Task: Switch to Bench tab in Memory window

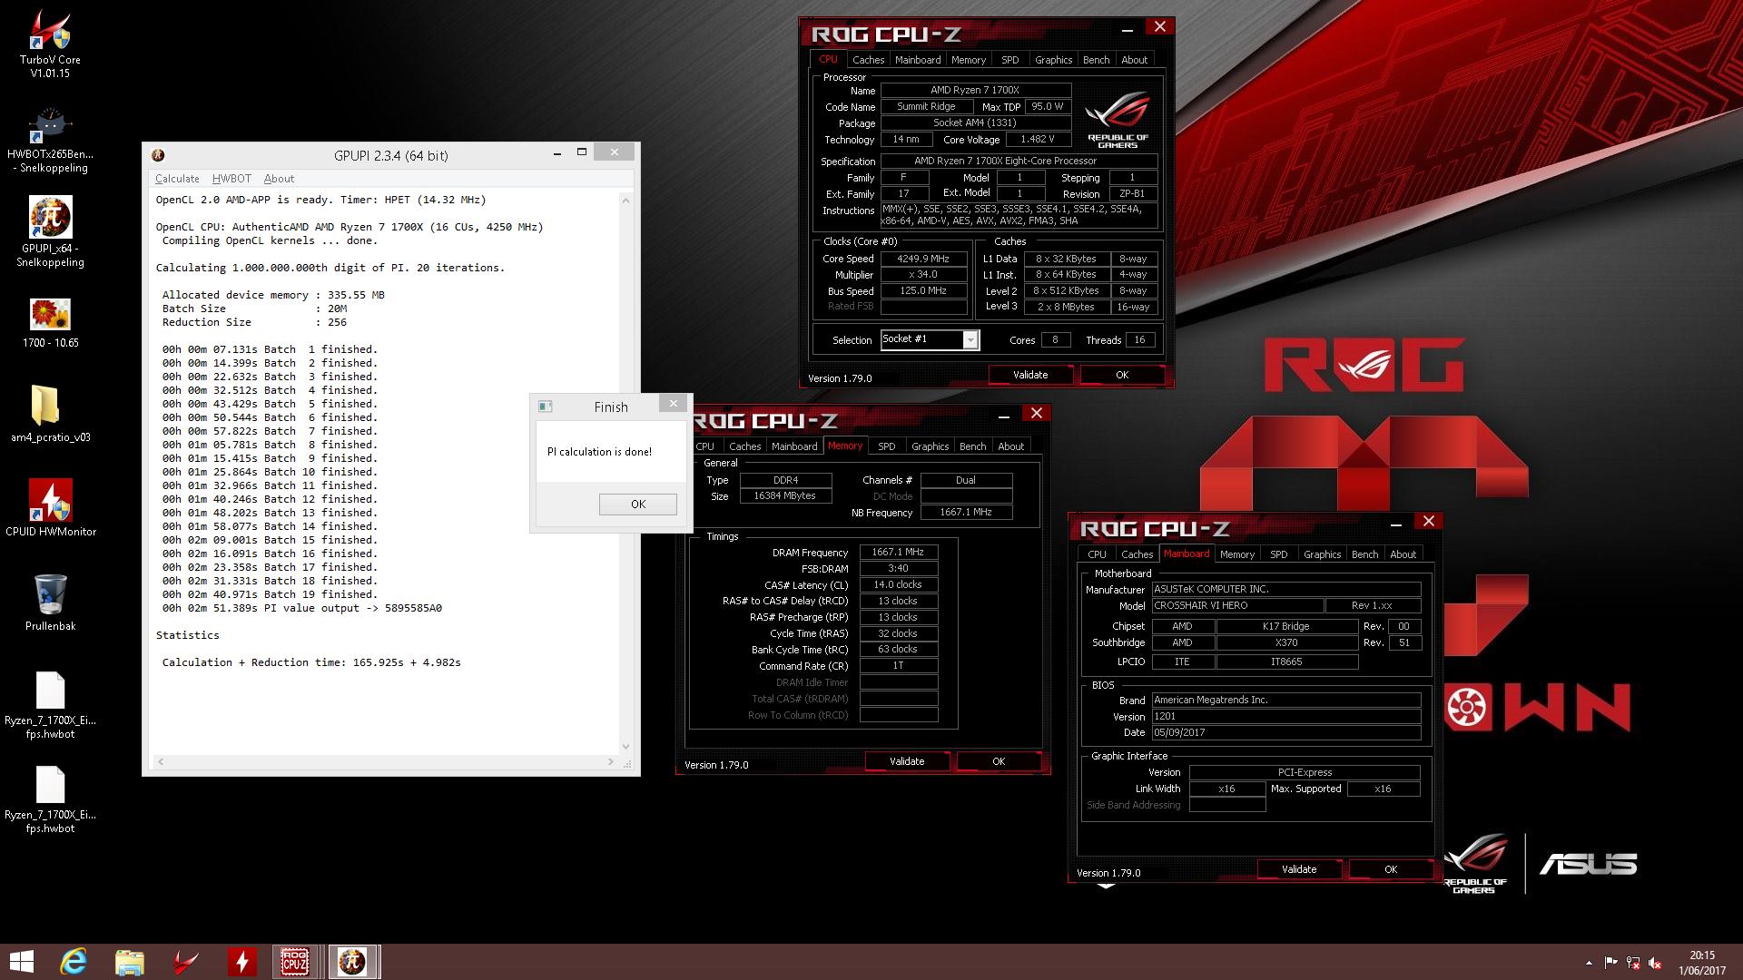Action: [973, 446]
